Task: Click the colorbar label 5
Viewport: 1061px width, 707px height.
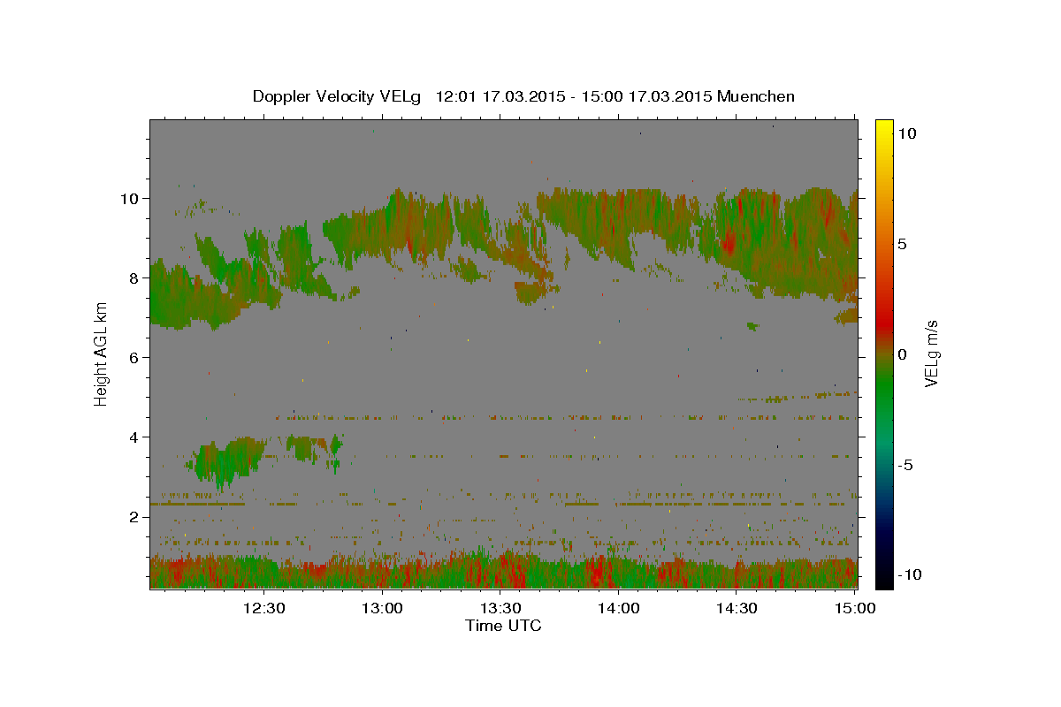Action: tap(903, 244)
